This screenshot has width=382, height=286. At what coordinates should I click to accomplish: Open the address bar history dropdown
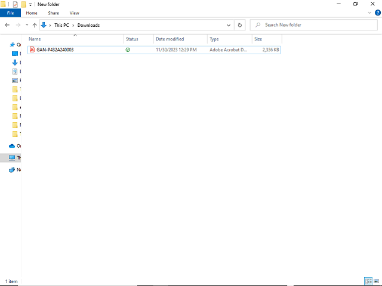[x=229, y=25]
